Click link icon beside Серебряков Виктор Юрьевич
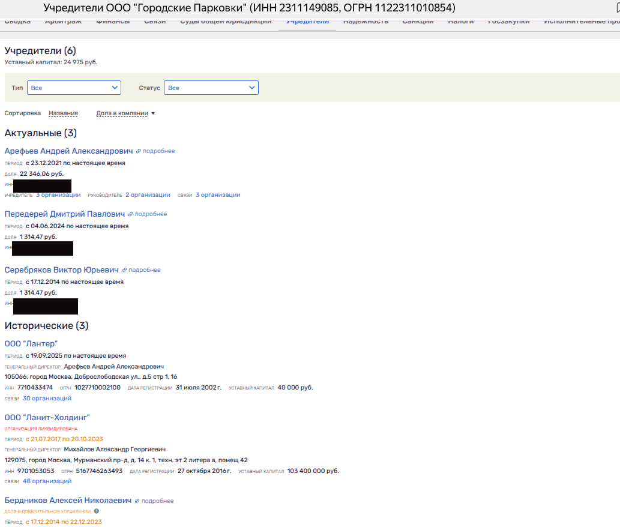 coord(124,270)
